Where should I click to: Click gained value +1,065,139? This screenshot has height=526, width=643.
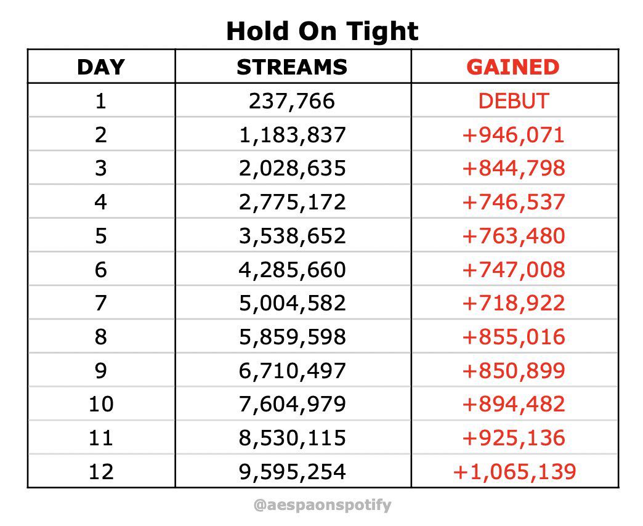514,472
